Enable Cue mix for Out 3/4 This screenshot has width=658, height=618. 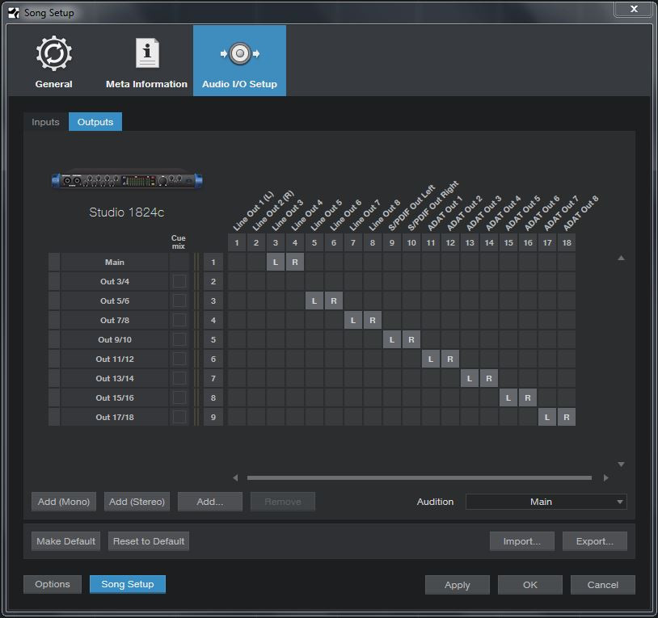179,281
